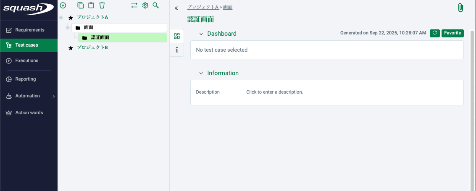
Task: Click the Executions play icon in sidebar
Action: click(9, 60)
